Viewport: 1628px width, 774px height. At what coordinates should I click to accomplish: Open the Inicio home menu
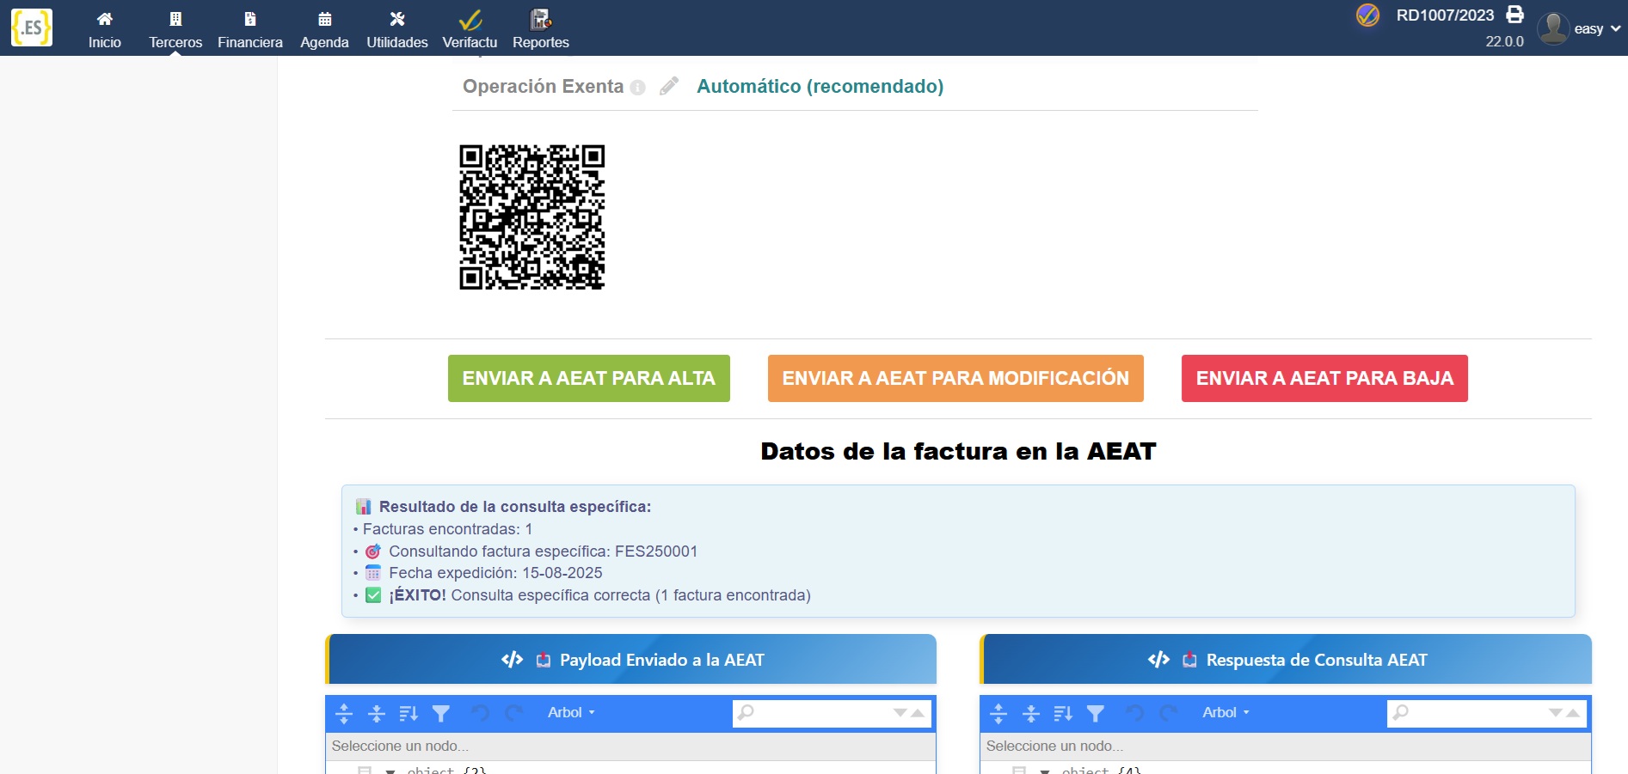point(105,29)
